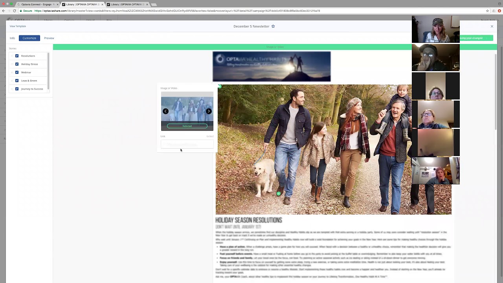Click the browser forward arrow
Screen dimensions: 503x283
point(9,11)
